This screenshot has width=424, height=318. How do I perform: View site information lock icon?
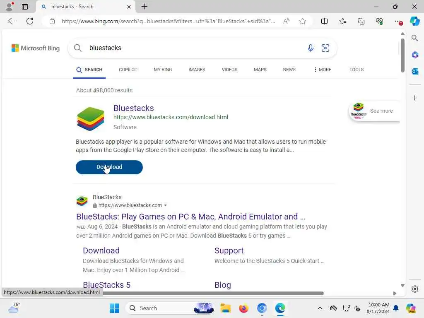pos(52,21)
